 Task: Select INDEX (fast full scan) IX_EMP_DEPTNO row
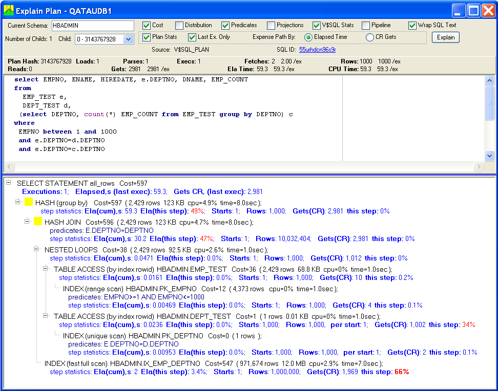click(x=214, y=363)
